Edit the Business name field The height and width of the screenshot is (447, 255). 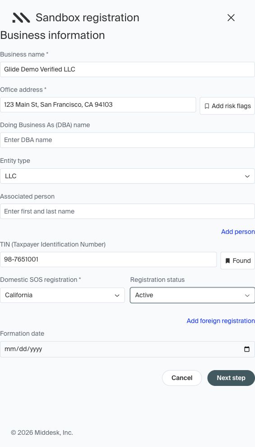(127, 69)
